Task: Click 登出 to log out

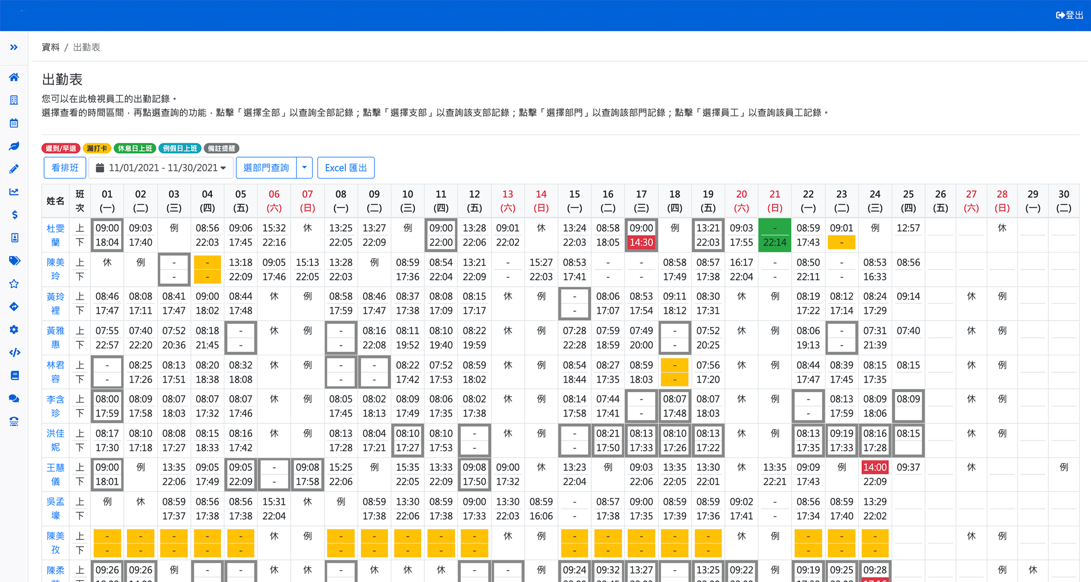Action: point(1069,15)
